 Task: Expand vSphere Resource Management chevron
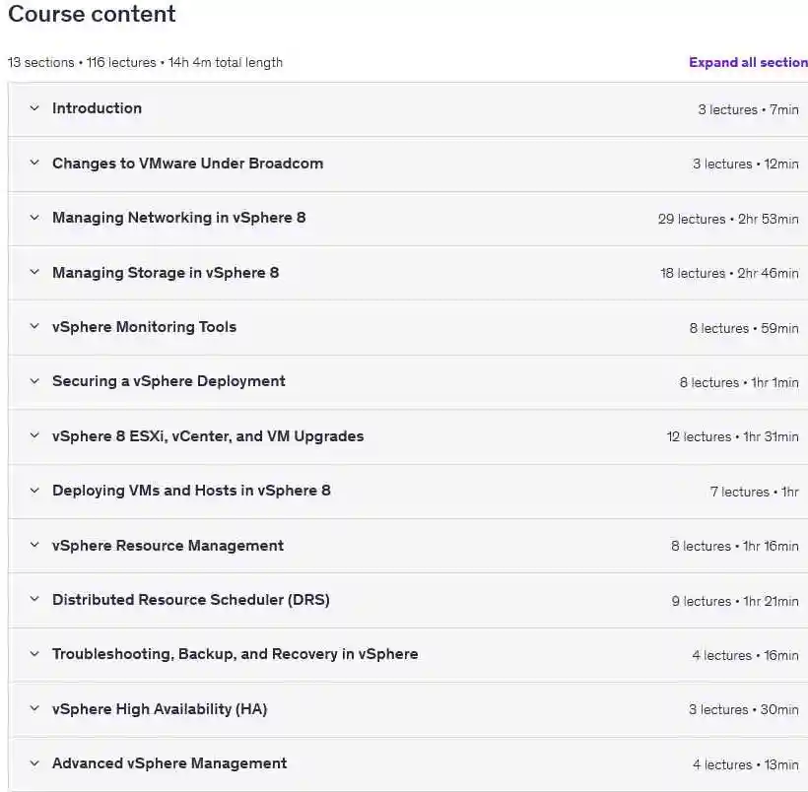(34, 545)
